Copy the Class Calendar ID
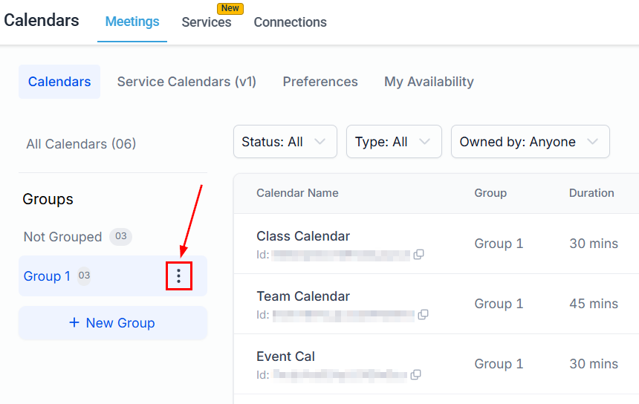639x404 pixels. [418, 255]
